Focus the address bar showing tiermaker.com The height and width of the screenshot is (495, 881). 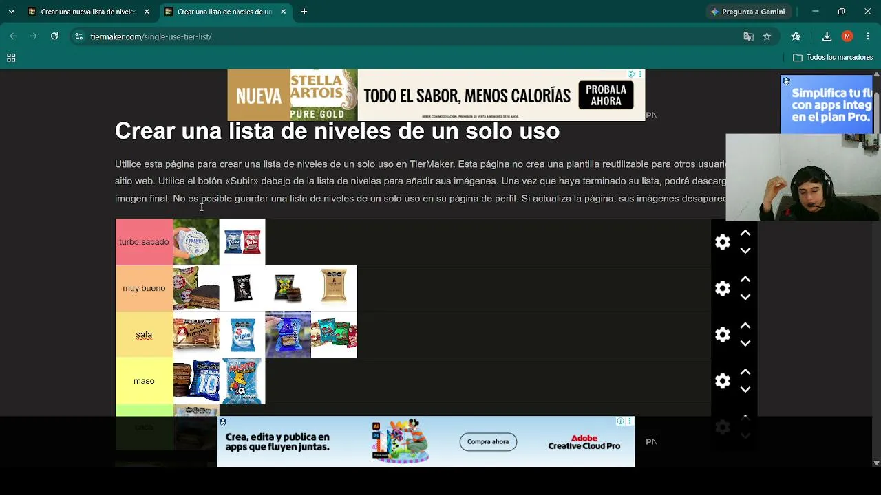tap(413, 36)
